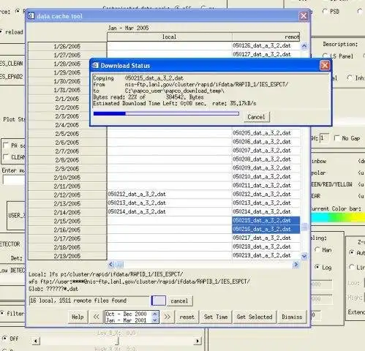Select remote file 050215_dat_a_3_2.dat

click(266, 220)
